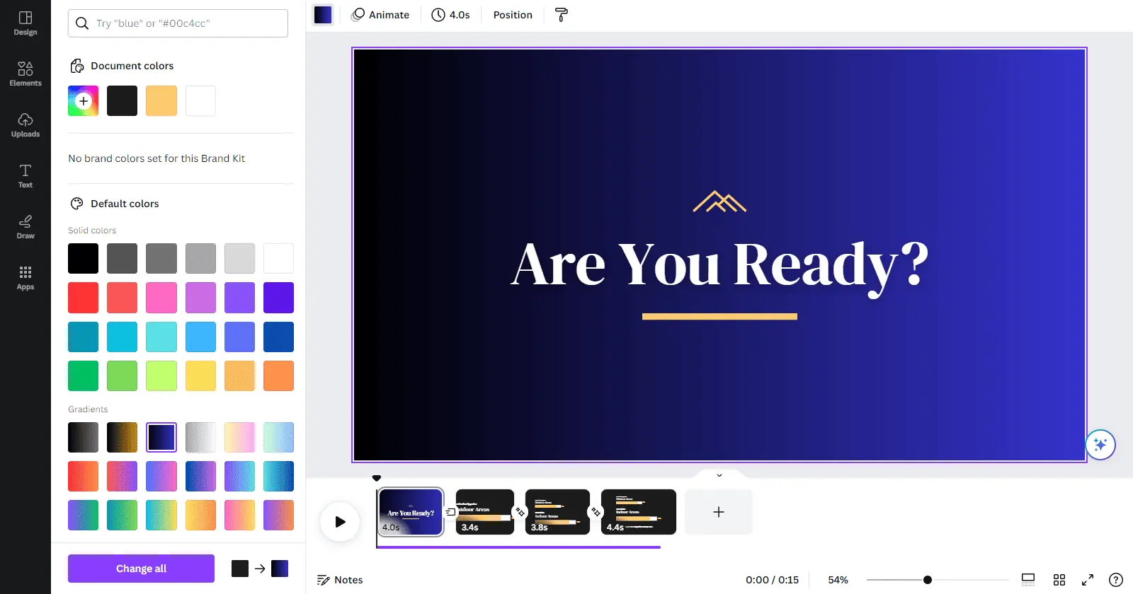
Task: Click the timeline playhead marker
Action: tap(377, 479)
